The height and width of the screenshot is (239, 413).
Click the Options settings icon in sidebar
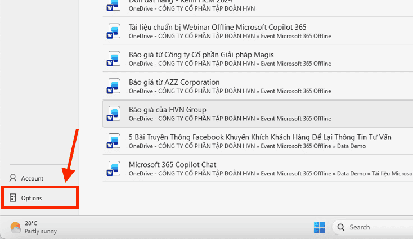(13, 198)
